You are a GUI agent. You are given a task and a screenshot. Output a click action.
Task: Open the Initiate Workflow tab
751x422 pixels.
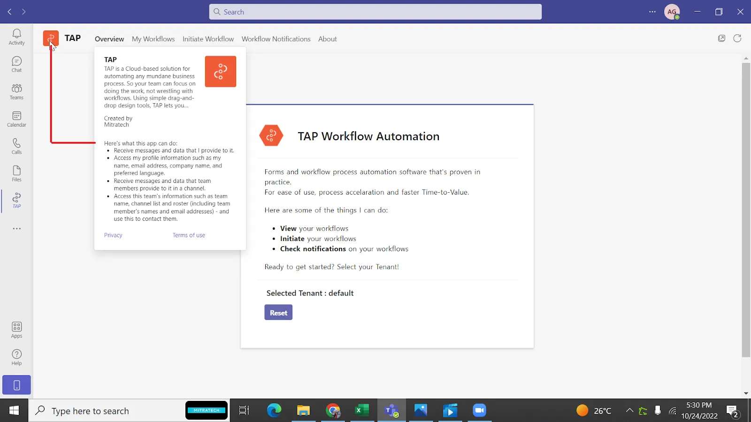208,39
